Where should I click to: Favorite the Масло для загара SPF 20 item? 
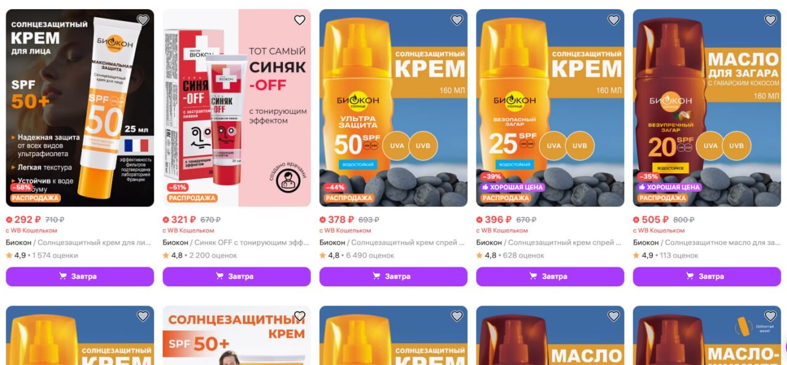(x=770, y=20)
